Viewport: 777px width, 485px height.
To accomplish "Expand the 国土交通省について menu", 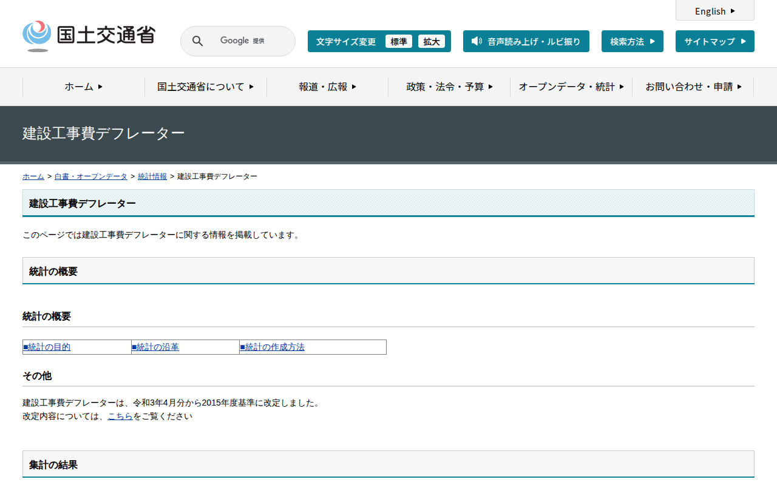I will [x=206, y=87].
